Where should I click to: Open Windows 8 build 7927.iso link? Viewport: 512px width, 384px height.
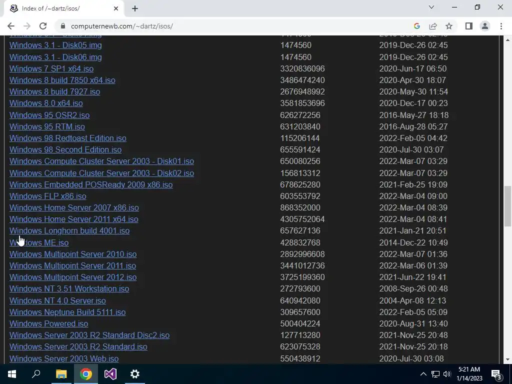pos(54,92)
